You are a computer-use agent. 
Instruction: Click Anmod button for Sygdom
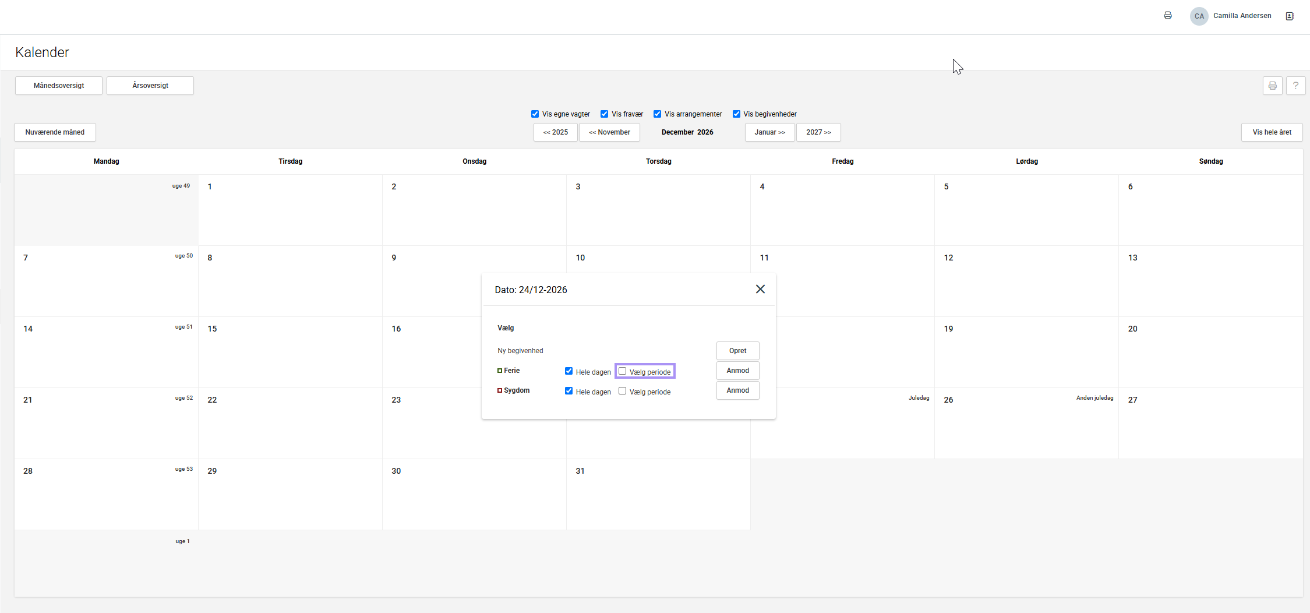(x=737, y=390)
